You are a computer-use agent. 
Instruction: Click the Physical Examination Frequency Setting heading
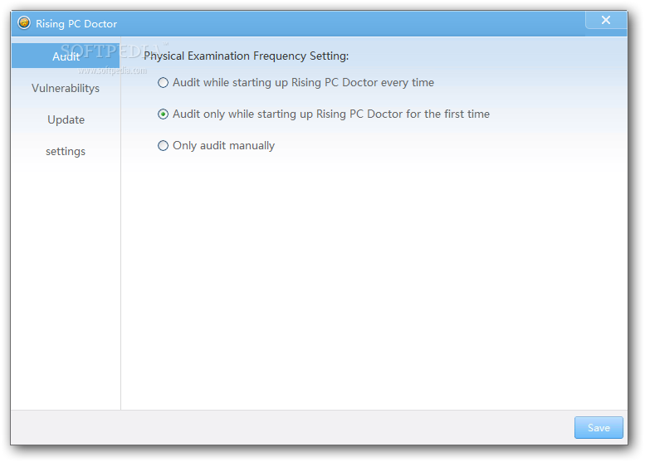click(247, 56)
